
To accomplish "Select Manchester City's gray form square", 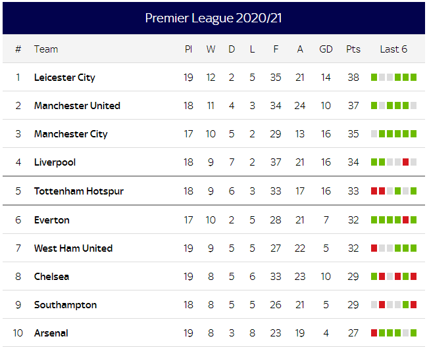I will click(x=374, y=134).
